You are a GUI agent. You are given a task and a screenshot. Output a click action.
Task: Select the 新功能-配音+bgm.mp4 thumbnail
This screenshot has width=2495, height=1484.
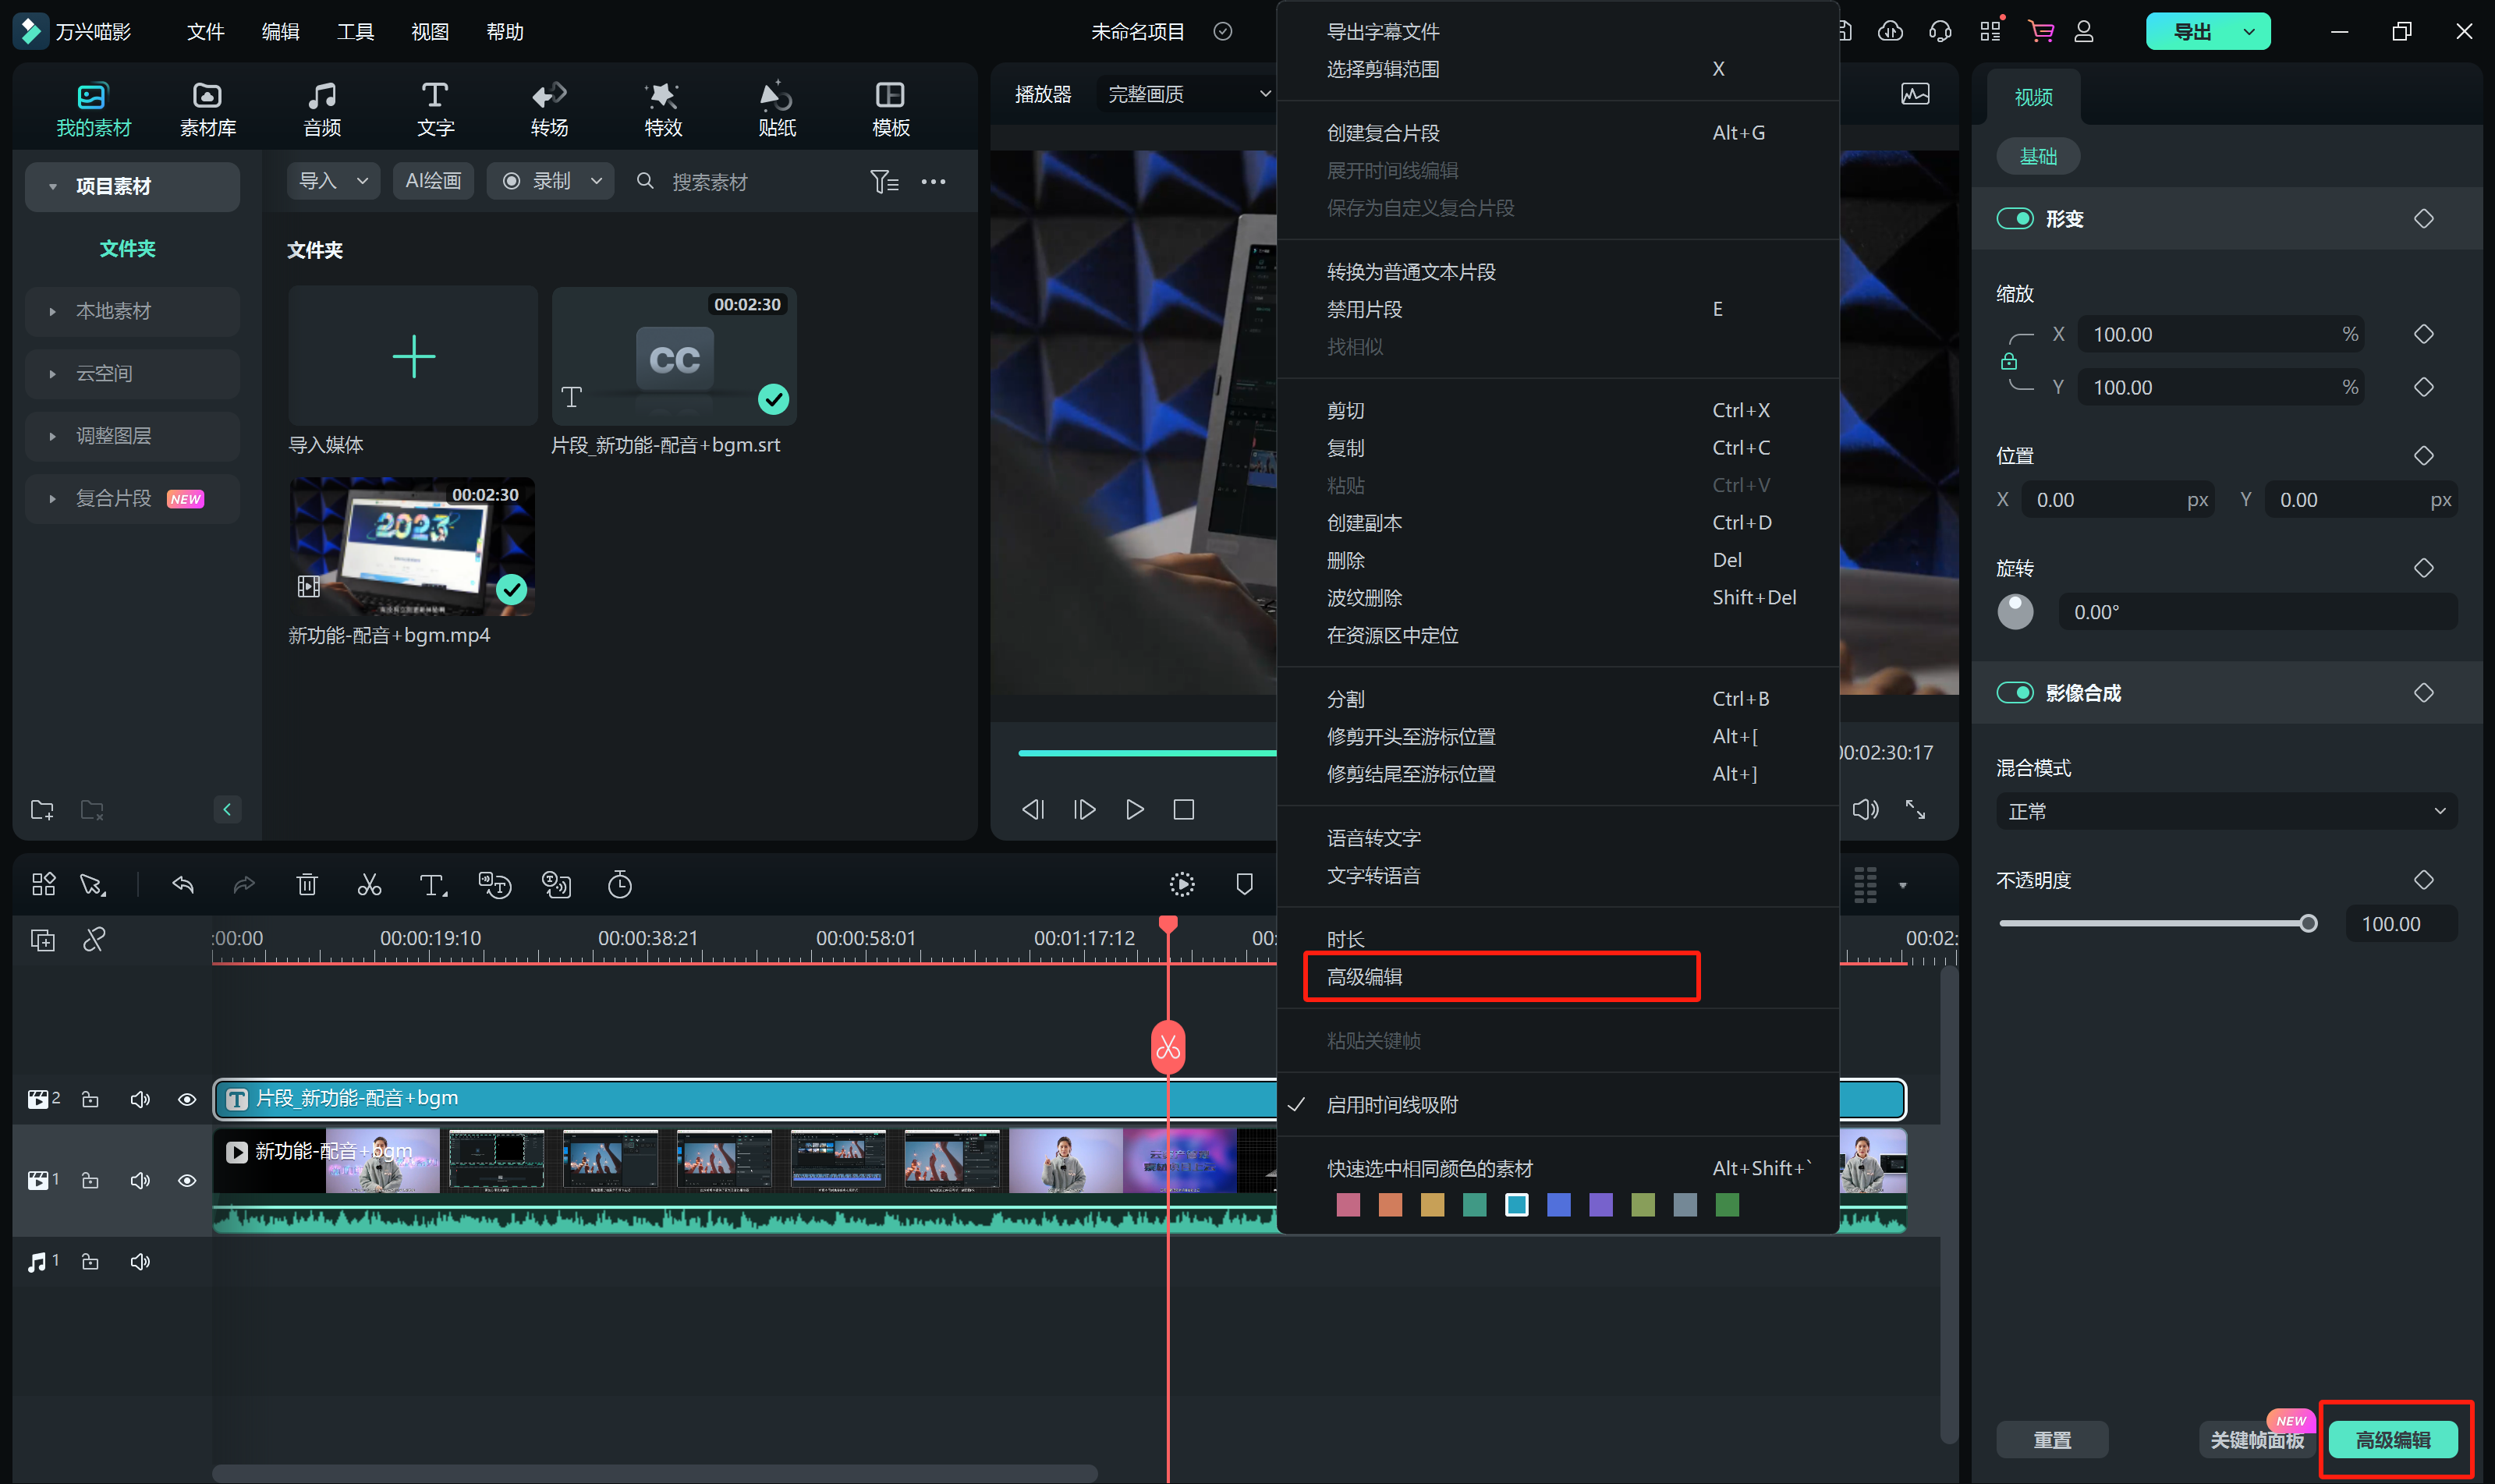[412, 547]
